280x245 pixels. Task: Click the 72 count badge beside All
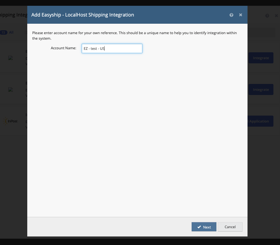coord(3,32)
